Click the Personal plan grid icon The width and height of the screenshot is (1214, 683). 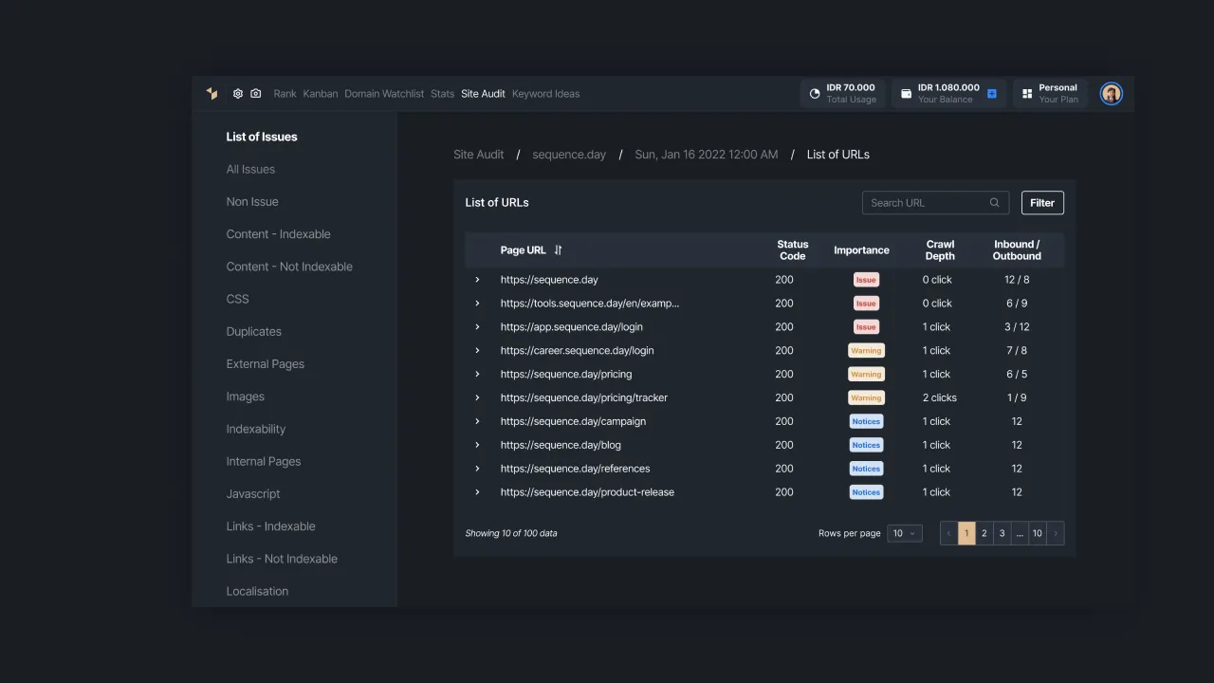tap(1027, 94)
